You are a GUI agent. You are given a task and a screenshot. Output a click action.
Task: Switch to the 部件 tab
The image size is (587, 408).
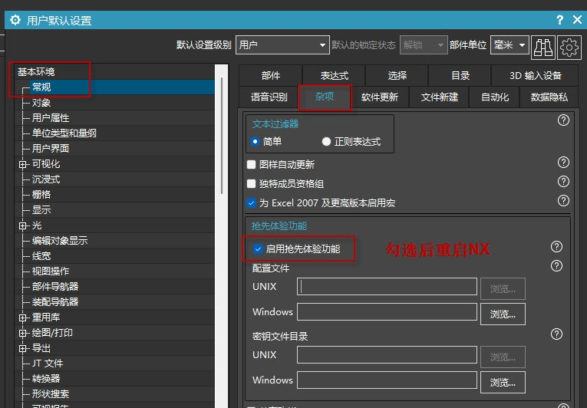coord(271,76)
